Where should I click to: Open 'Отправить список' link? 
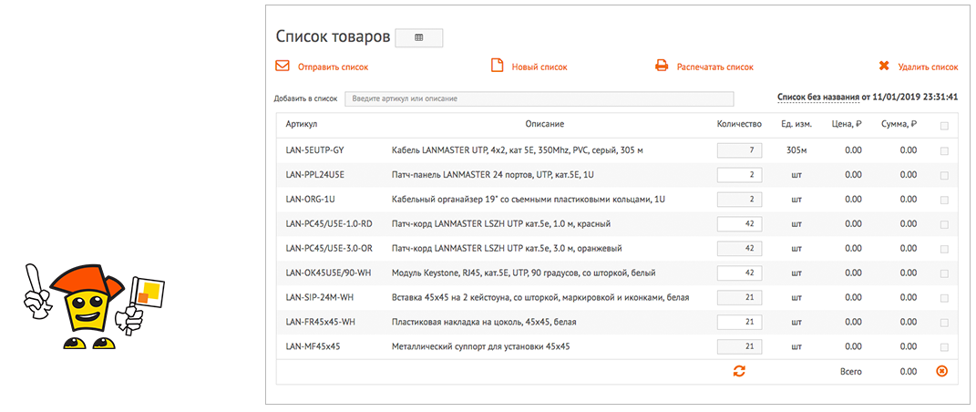pos(333,67)
